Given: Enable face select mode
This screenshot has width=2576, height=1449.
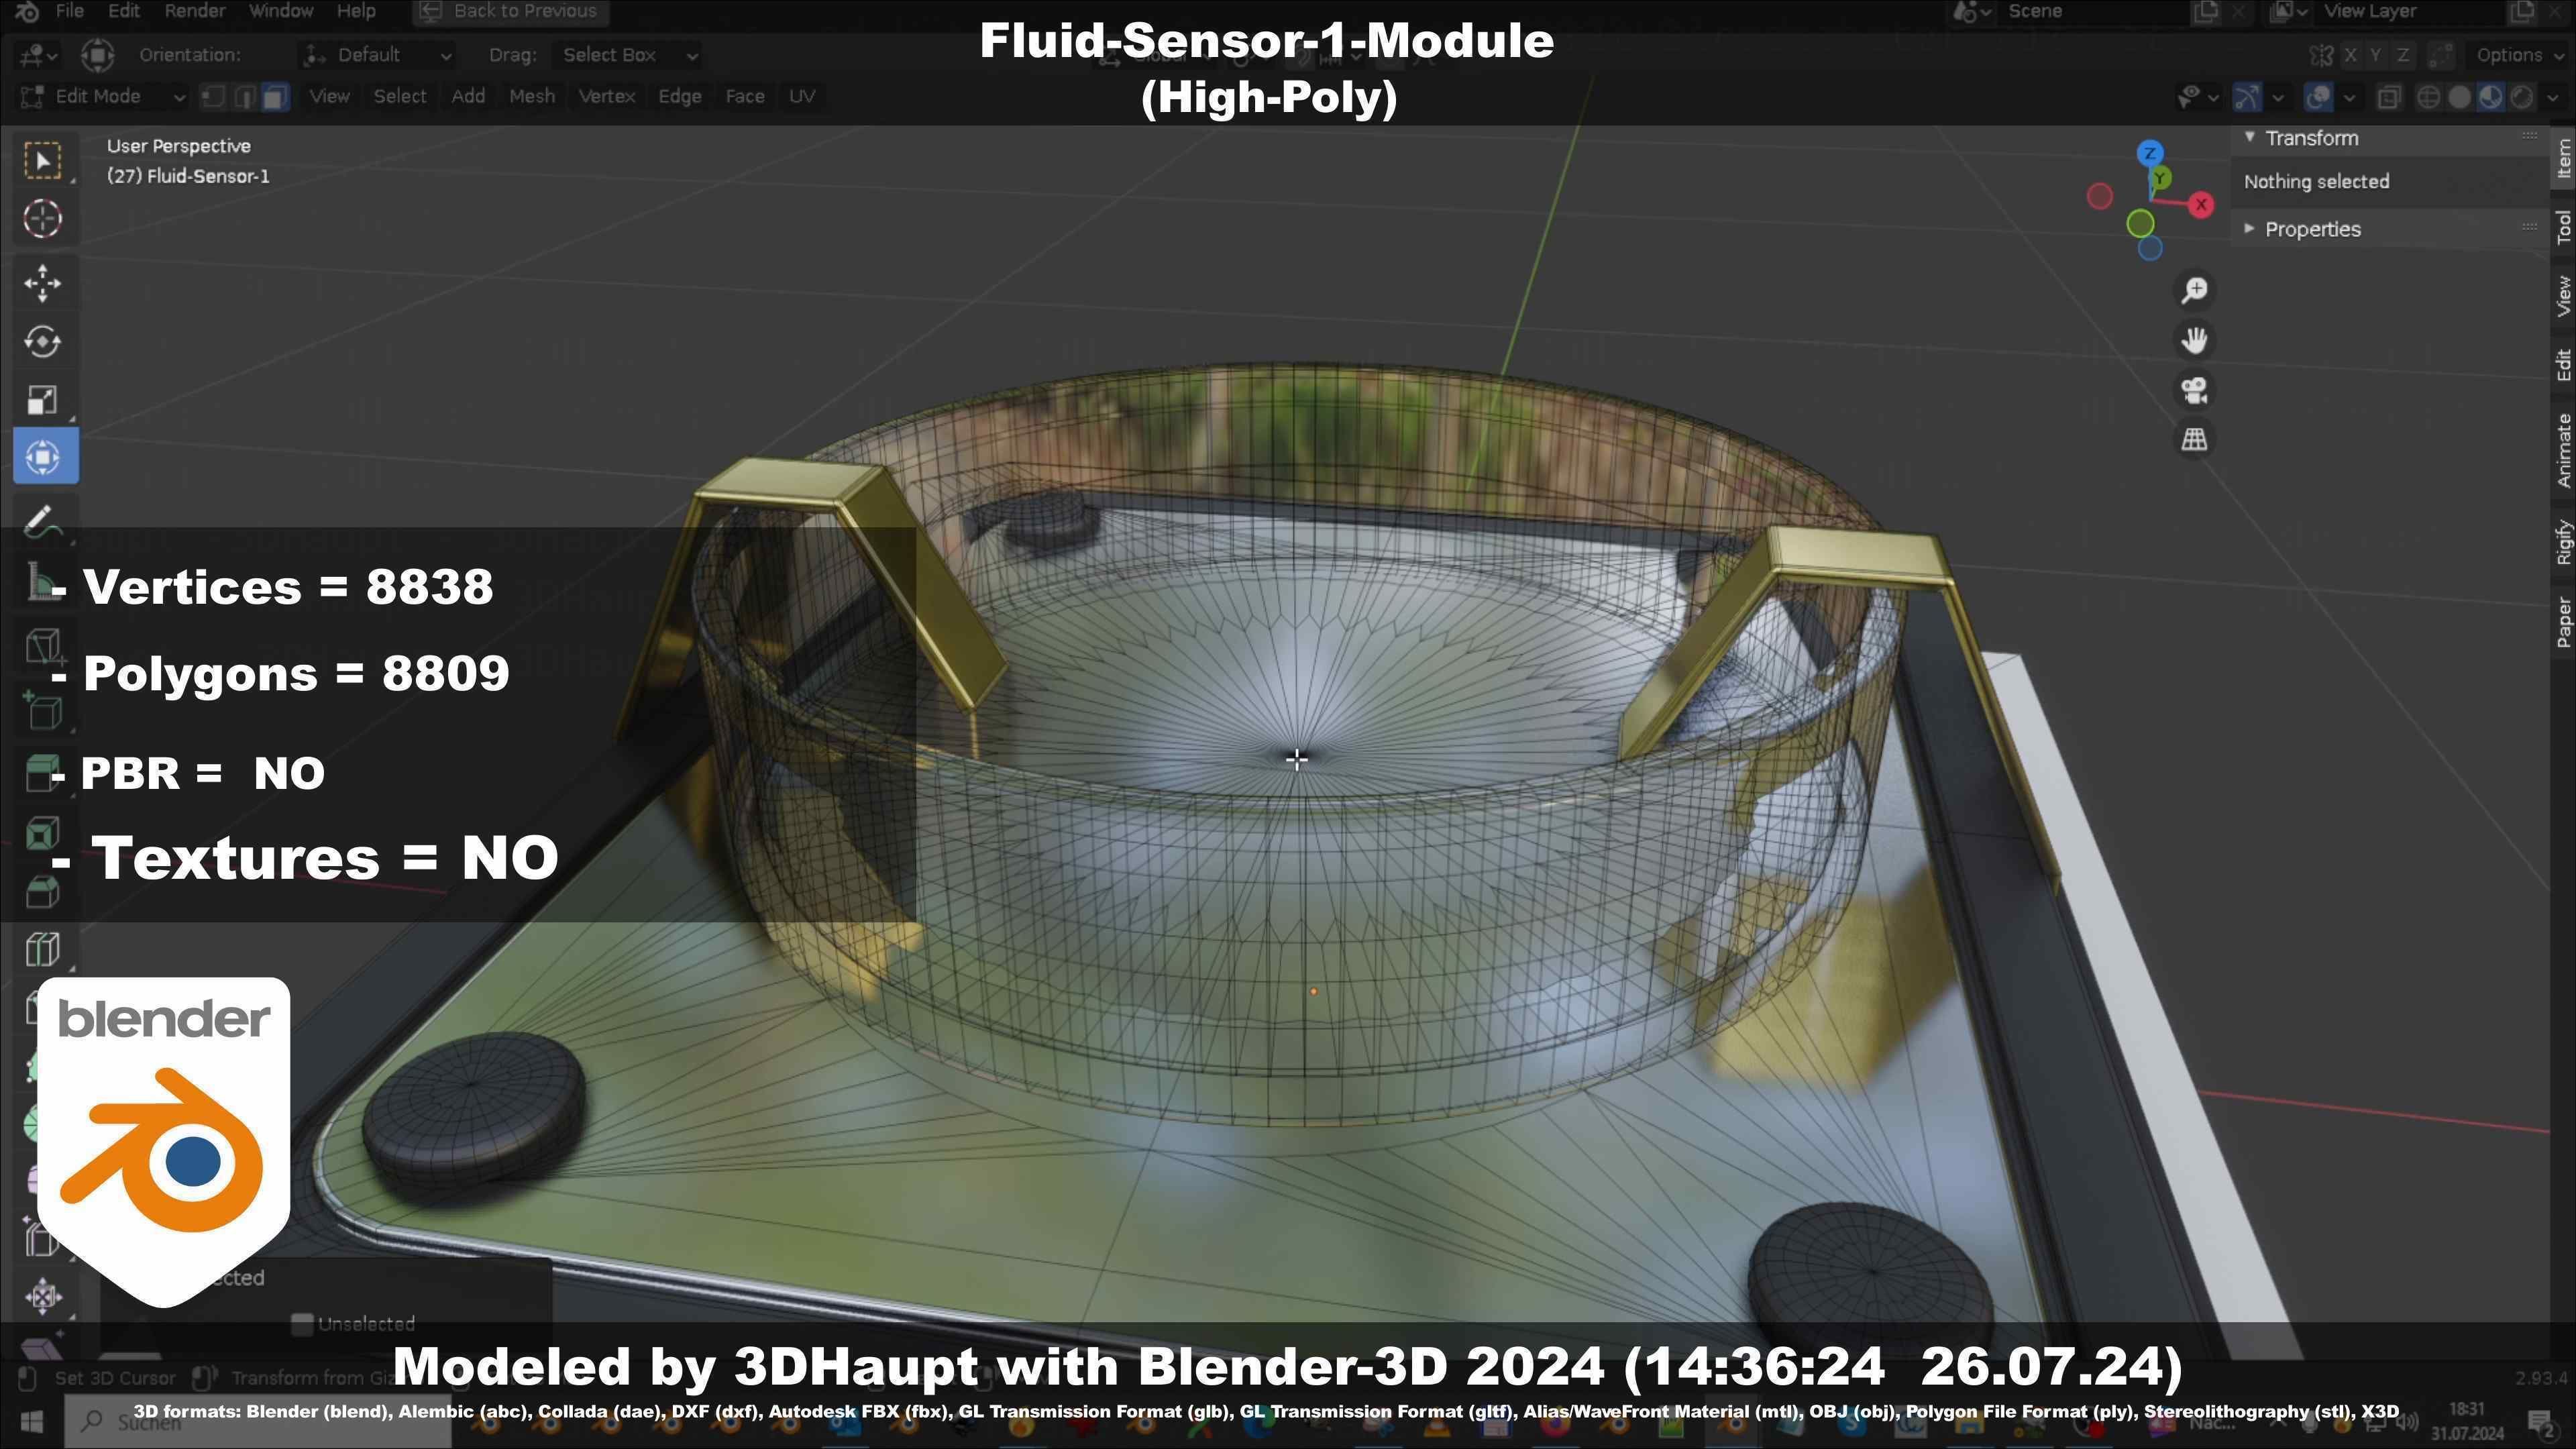Looking at the screenshot, I should [x=275, y=97].
